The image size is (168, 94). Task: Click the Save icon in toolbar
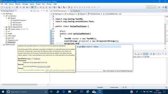[7, 7]
